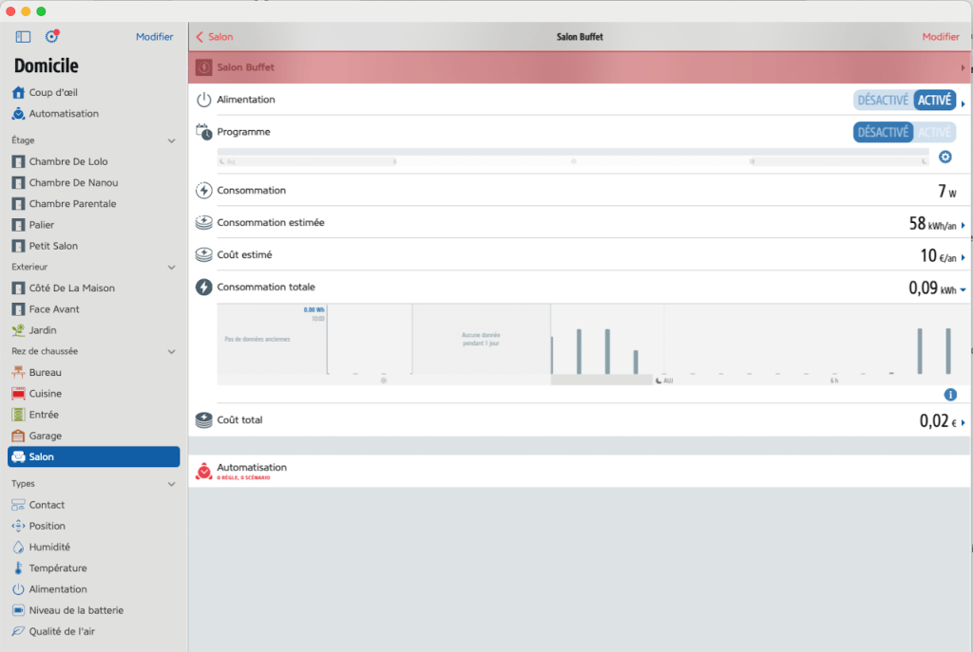This screenshot has height=652, width=973.
Task: Click the Programme timeline bar
Action: (573, 158)
